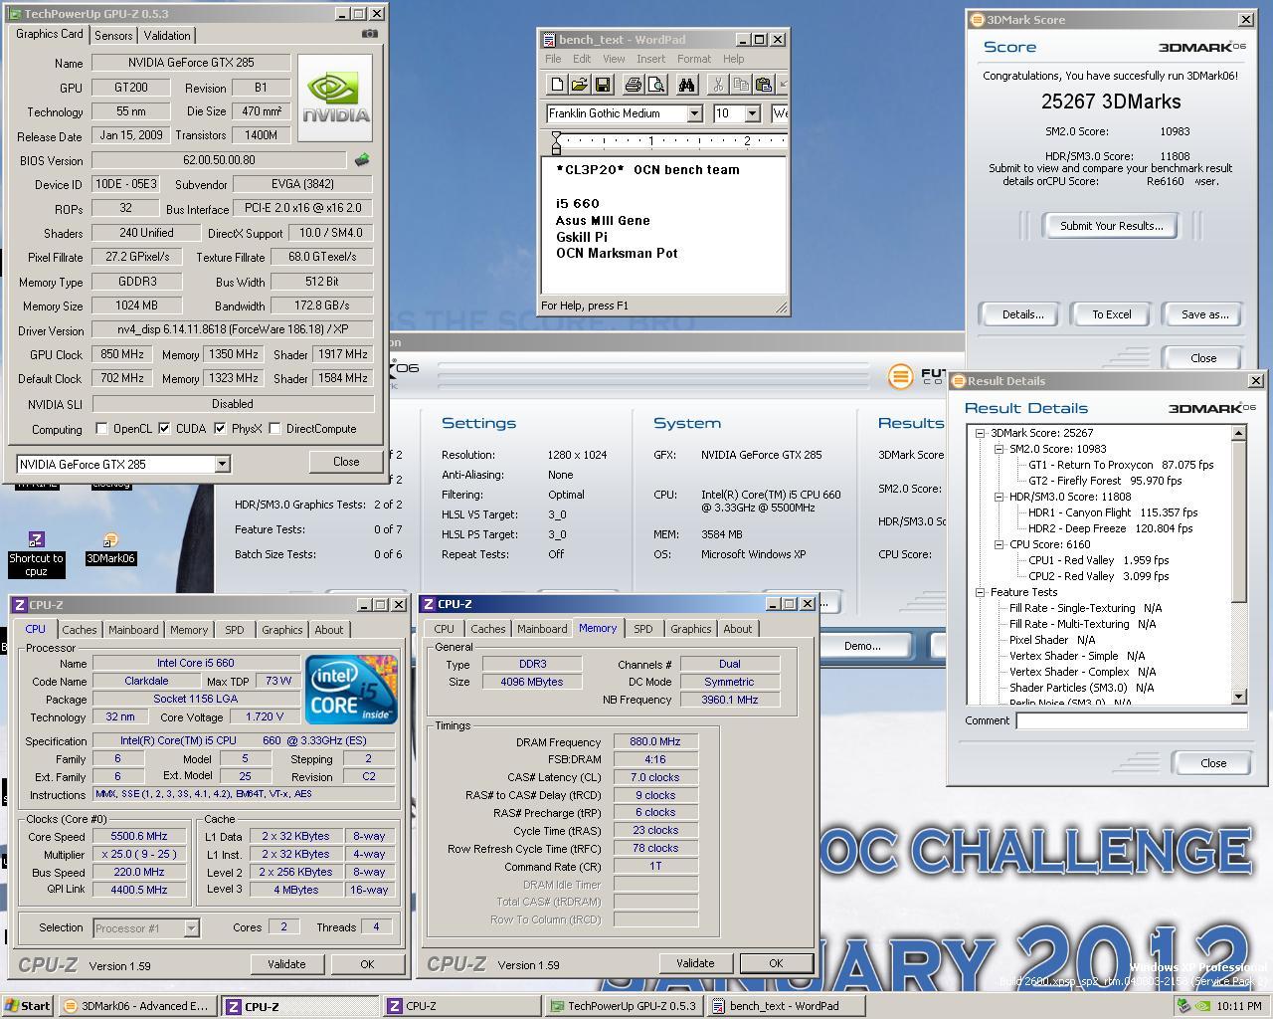Click the Futuremark orange logo icon
Viewport: 1273px width, 1019px height.
pyautogui.click(x=900, y=376)
